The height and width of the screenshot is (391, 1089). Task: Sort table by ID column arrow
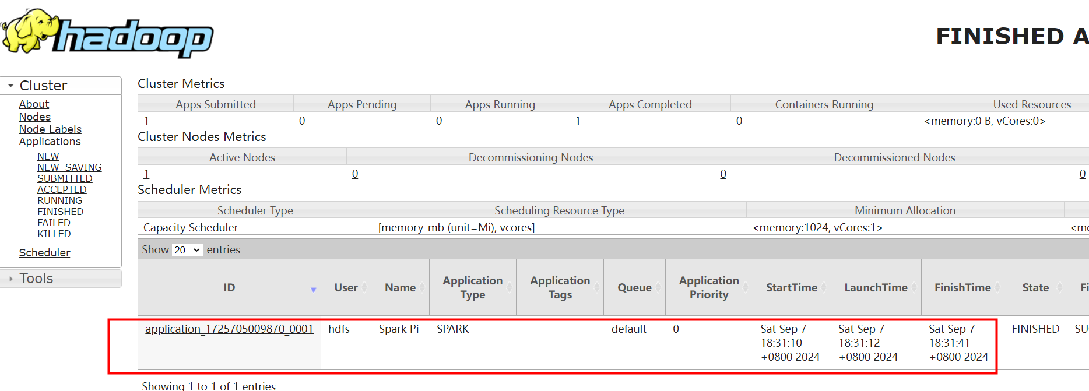point(313,290)
